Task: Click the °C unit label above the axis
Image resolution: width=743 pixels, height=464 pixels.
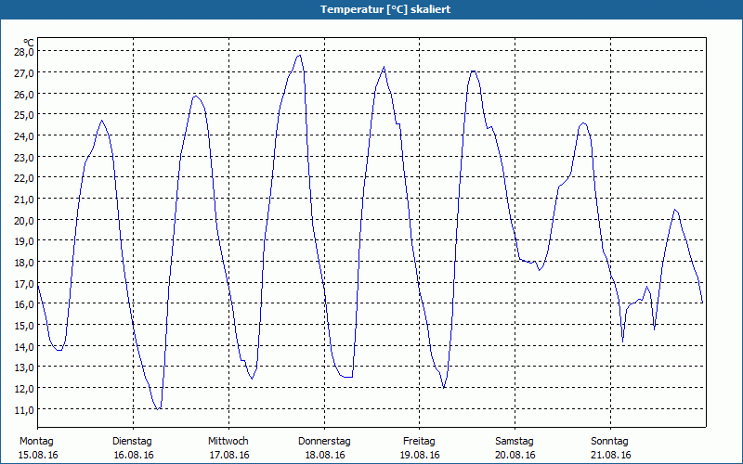Action: [29, 42]
